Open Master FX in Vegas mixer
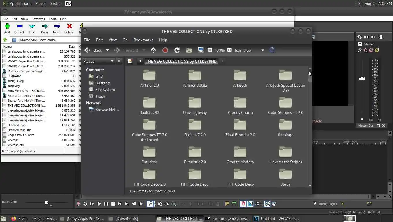This screenshot has width=393, height=222. click(x=359, y=50)
